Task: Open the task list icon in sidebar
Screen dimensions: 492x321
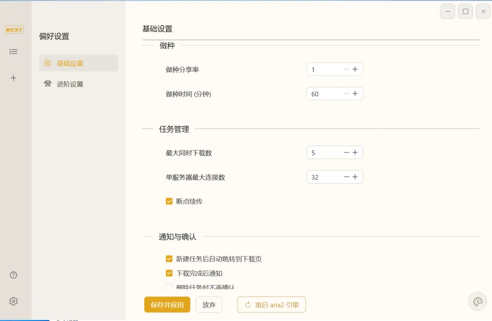Action: coord(14,52)
